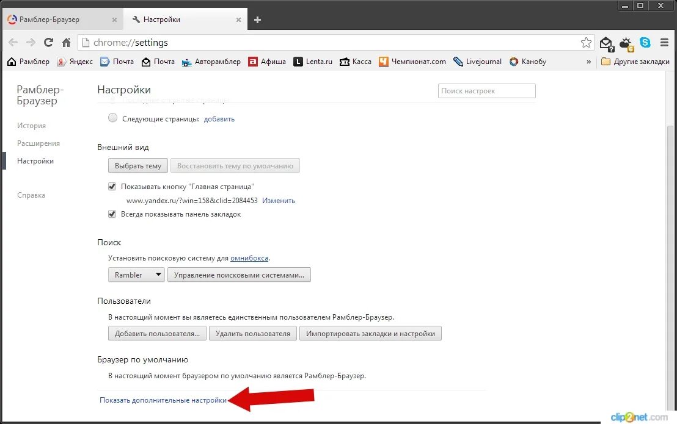Open the Яндекс bookmark

pos(75,62)
